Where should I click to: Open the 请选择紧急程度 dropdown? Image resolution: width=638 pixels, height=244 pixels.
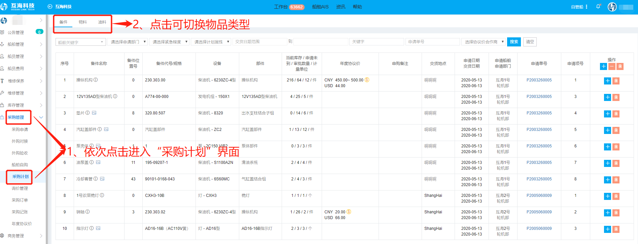[x=169, y=42]
